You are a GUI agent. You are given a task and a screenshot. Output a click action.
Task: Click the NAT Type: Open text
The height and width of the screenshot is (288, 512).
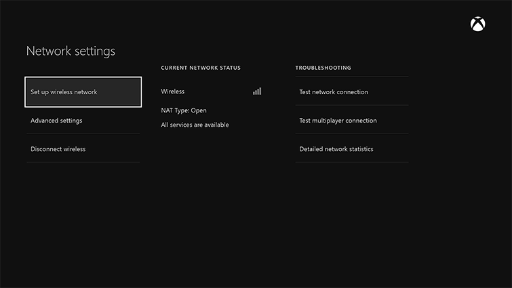click(x=184, y=110)
